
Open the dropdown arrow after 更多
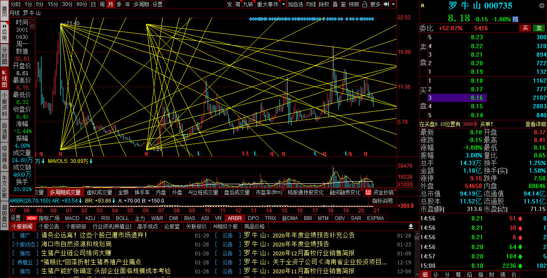tap(393, 4)
